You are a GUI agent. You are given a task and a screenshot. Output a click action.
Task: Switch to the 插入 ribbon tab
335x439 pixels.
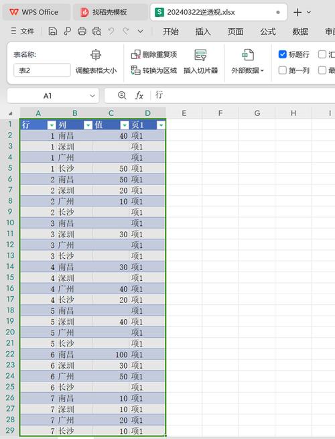tap(203, 32)
